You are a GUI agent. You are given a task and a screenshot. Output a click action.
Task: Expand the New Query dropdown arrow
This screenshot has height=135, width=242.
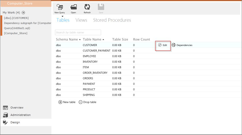[62, 16]
